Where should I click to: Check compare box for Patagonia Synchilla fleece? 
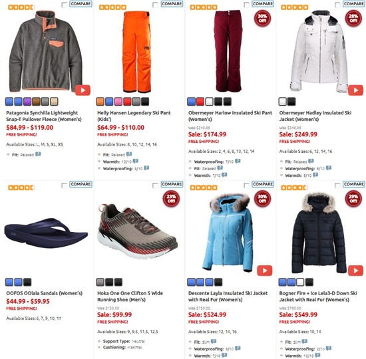coord(64,5)
